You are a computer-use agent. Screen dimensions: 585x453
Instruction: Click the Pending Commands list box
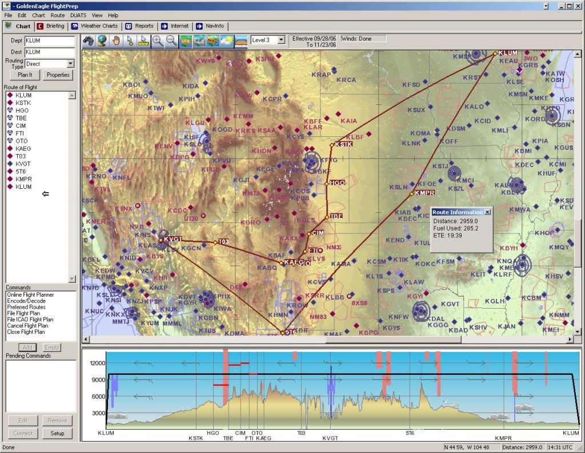pos(41,386)
